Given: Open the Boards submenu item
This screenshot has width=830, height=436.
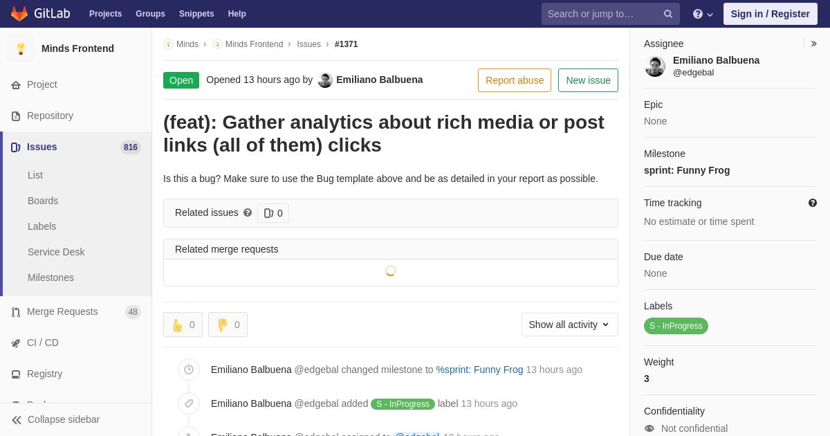Looking at the screenshot, I should click(43, 201).
